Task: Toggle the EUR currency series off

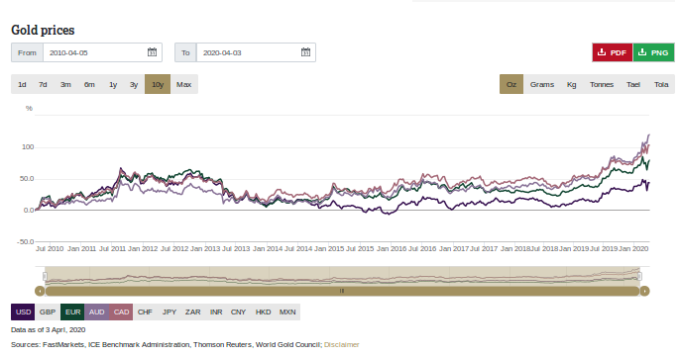Action: pos(72,311)
